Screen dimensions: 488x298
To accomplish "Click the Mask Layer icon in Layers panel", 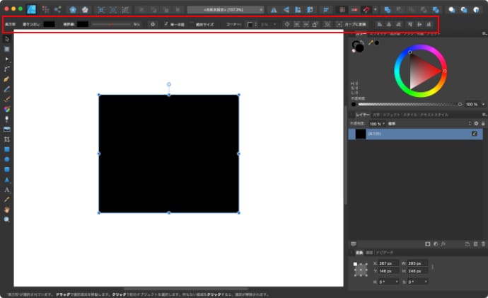I will point(428,243).
